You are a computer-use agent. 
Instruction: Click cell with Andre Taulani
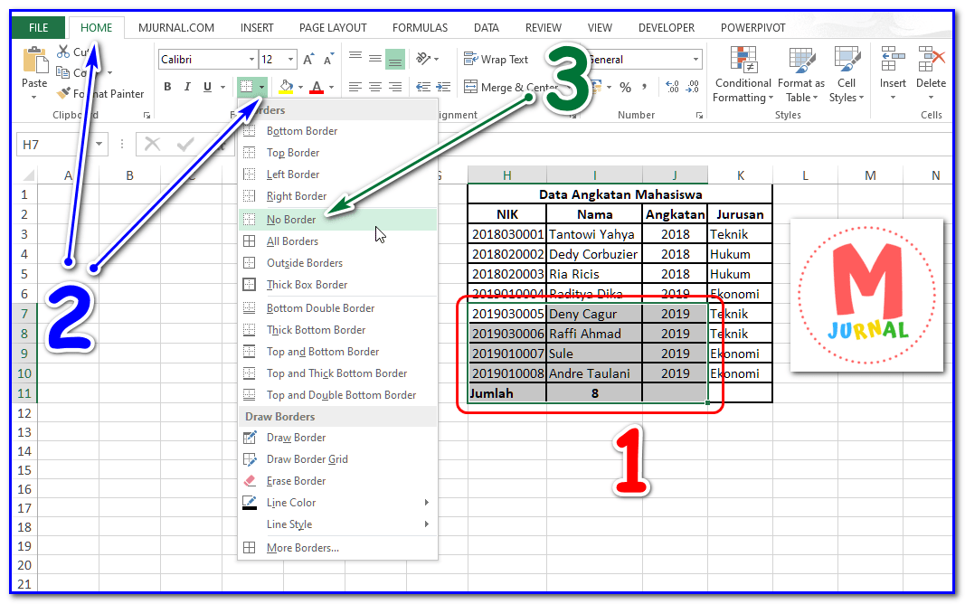click(x=594, y=373)
